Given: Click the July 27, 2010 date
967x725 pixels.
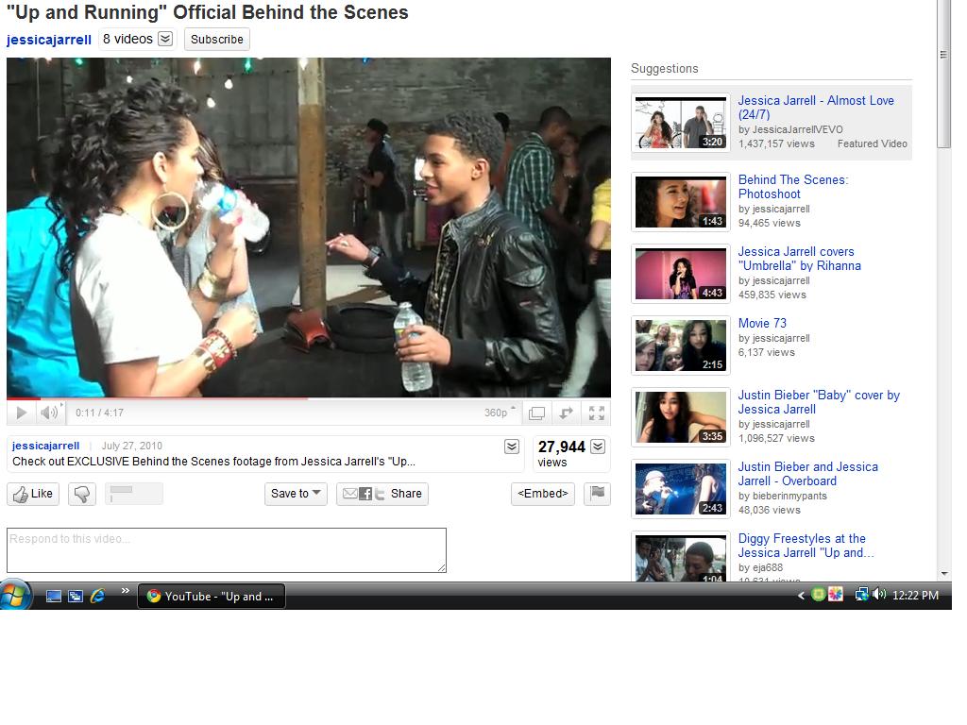Looking at the screenshot, I should click(x=132, y=446).
